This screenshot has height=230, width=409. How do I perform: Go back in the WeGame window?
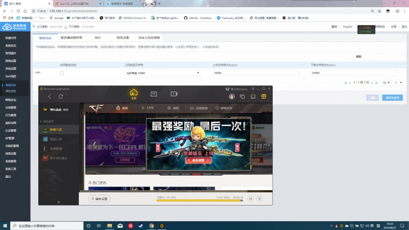point(50,96)
